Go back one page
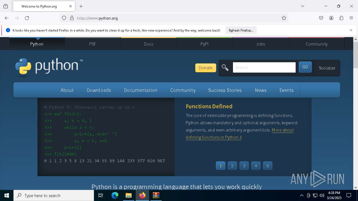The image size is (358, 201). pos(7,18)
